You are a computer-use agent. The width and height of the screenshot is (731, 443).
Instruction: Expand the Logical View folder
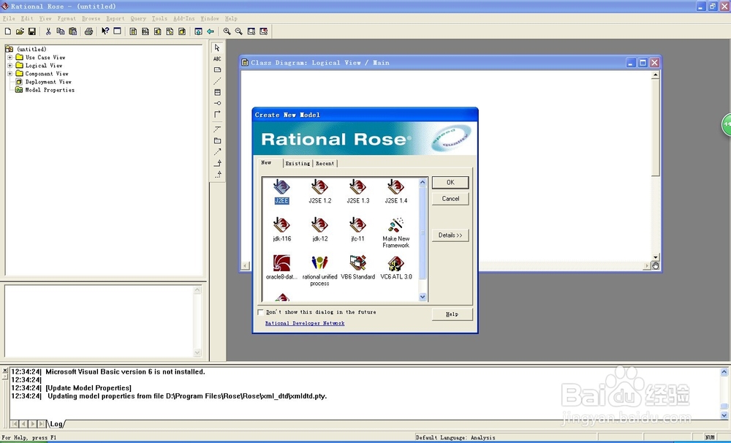10,65
